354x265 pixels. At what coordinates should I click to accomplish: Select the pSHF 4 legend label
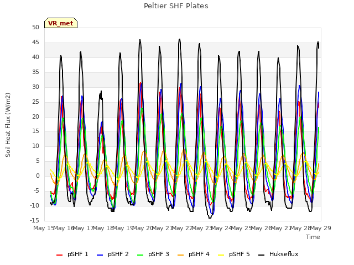[x=199, y=254]
